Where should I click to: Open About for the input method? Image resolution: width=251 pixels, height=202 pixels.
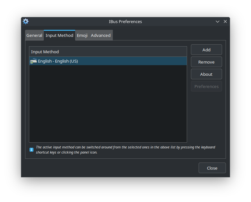(x=206, y=74)
